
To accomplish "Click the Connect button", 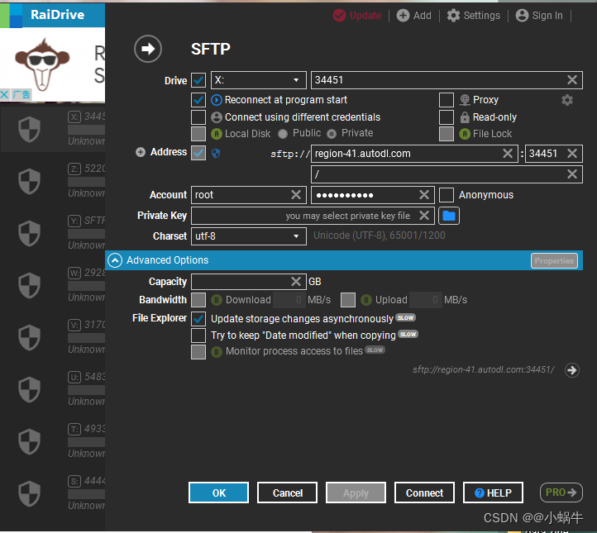I will tap(424, 493).
